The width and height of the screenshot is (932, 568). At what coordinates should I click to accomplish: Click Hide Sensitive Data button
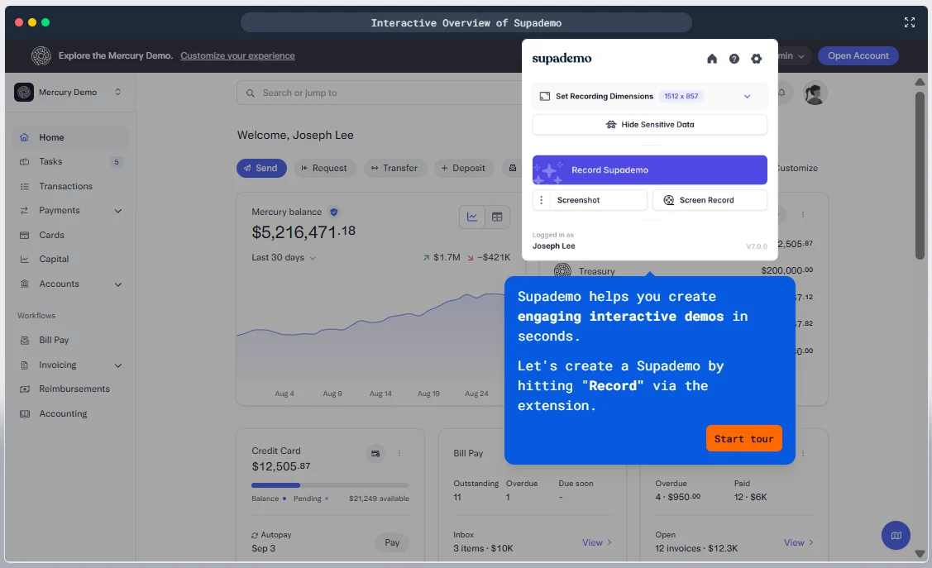(650, 125)
